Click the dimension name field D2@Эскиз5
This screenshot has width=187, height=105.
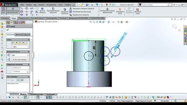20,68
